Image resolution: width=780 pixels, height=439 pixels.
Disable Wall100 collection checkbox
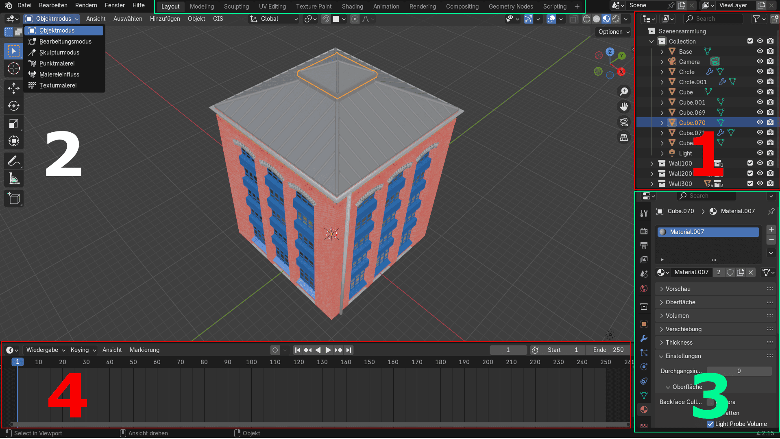pos(749,163)
